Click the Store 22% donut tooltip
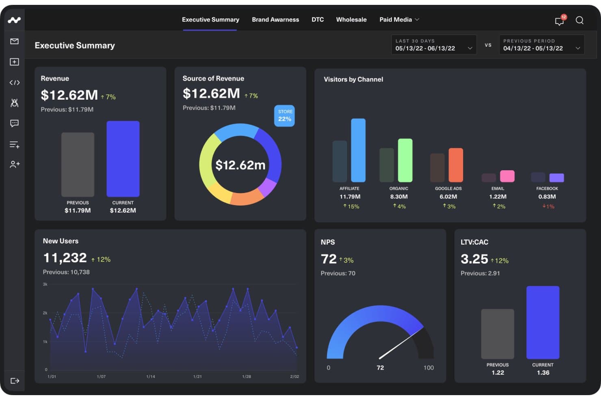The image size is (601, 400). [285, 116]
